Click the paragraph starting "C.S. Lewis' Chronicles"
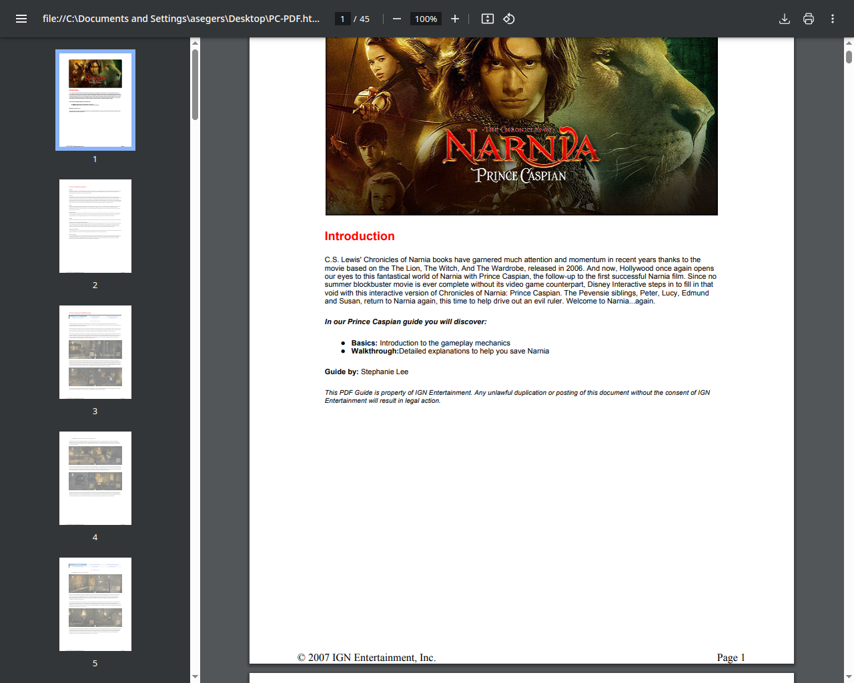Image resolution: width=854 pixels, height=683 pixels. coord(520,280)
